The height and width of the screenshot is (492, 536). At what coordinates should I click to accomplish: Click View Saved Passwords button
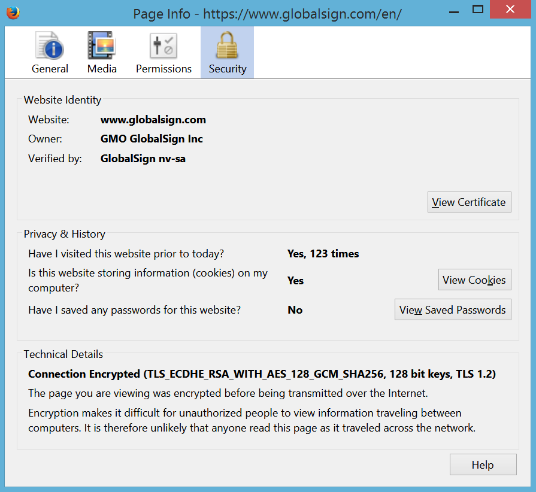(453, 310)
